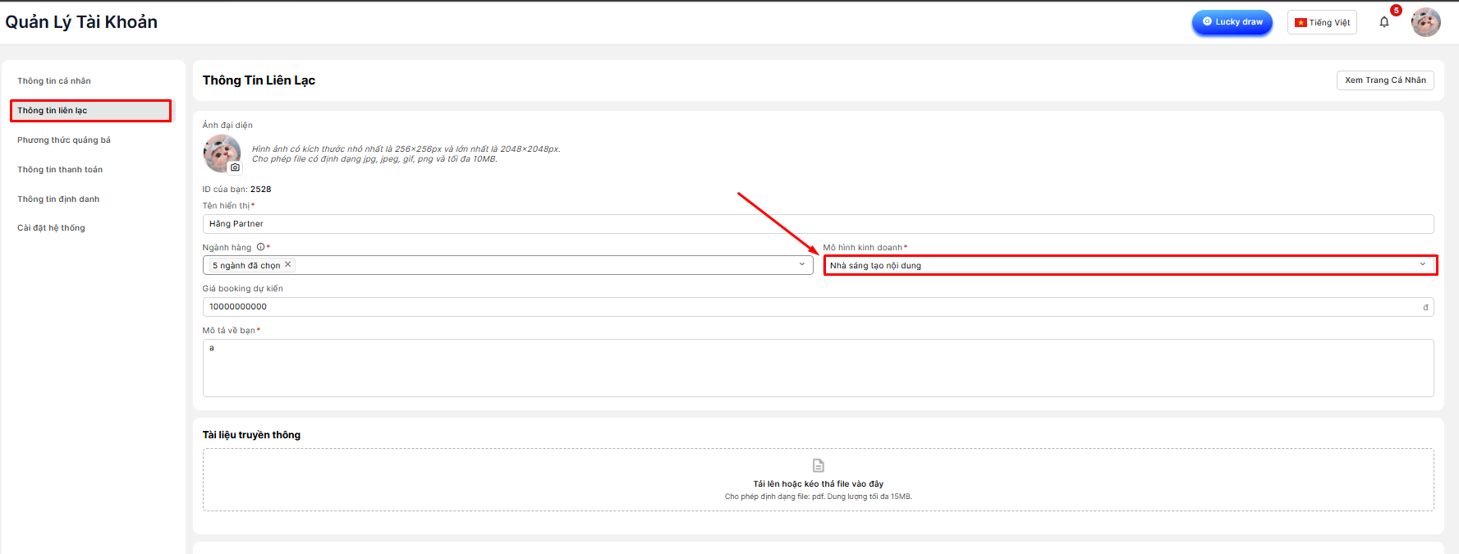Screen dimensions: 1459x554
Task: Go to Thông tin cá nhân section
Action: pos(54,81)
